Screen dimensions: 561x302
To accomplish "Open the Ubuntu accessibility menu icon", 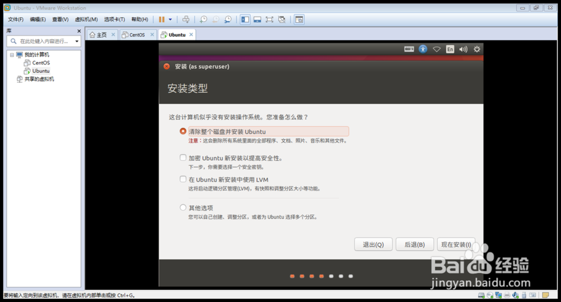I will (x=423, y=49).
